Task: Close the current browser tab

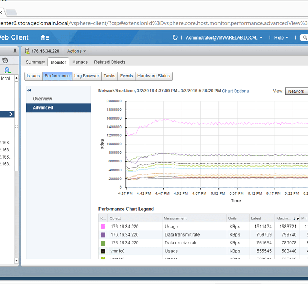Action: [1, 13]
